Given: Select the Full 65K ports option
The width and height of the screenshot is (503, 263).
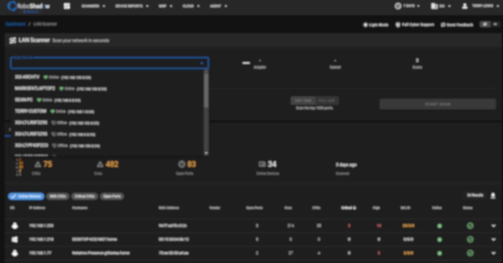Looking at the screenshot, I should point(327,101).
